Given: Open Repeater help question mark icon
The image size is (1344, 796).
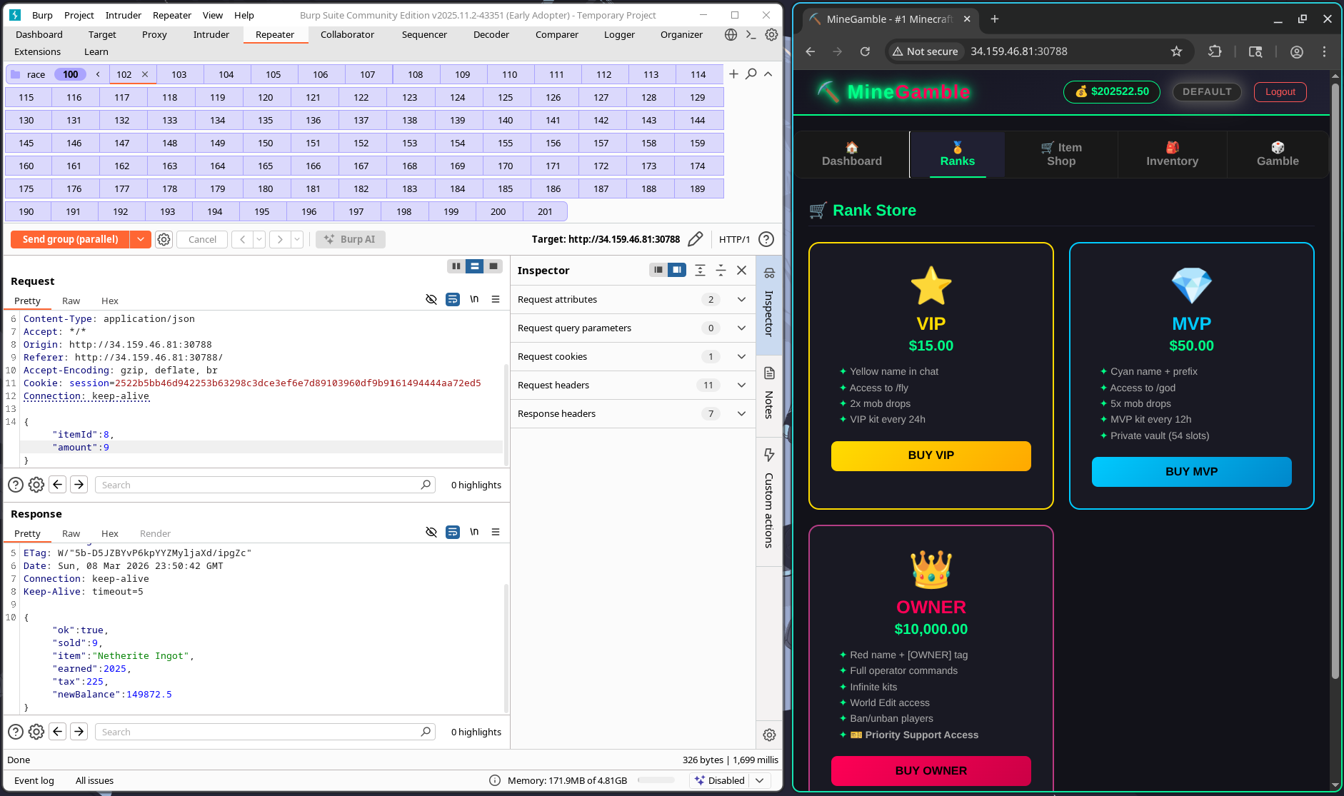Looking at the screenshot, I should point(766,239).
